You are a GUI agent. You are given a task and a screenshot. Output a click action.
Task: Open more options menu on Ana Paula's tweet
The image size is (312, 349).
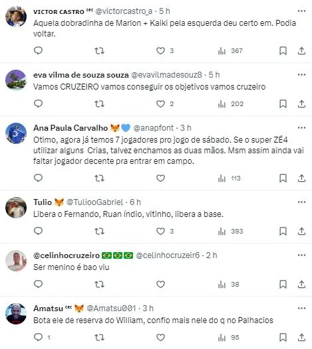coord(301,128)
